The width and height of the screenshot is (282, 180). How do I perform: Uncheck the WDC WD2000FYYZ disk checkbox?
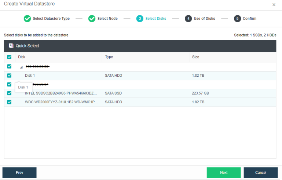point(10,102)
